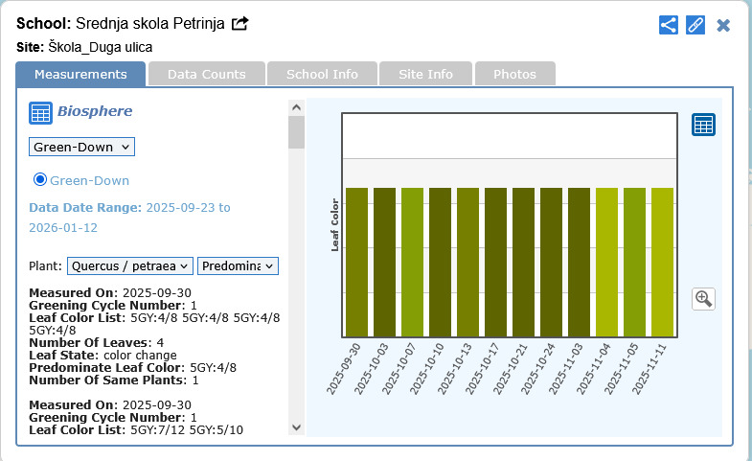Click the Biosphere data table icon
752x461 pixels.
[39, 112]
